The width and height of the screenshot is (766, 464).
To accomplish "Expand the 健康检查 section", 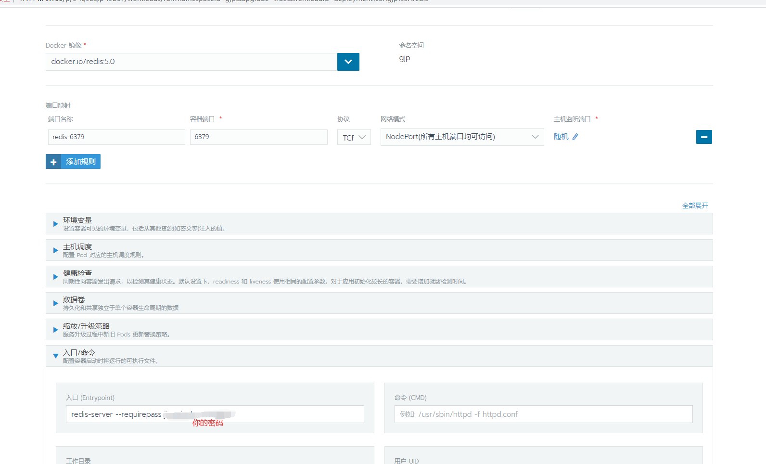I will tap(379, 277).
